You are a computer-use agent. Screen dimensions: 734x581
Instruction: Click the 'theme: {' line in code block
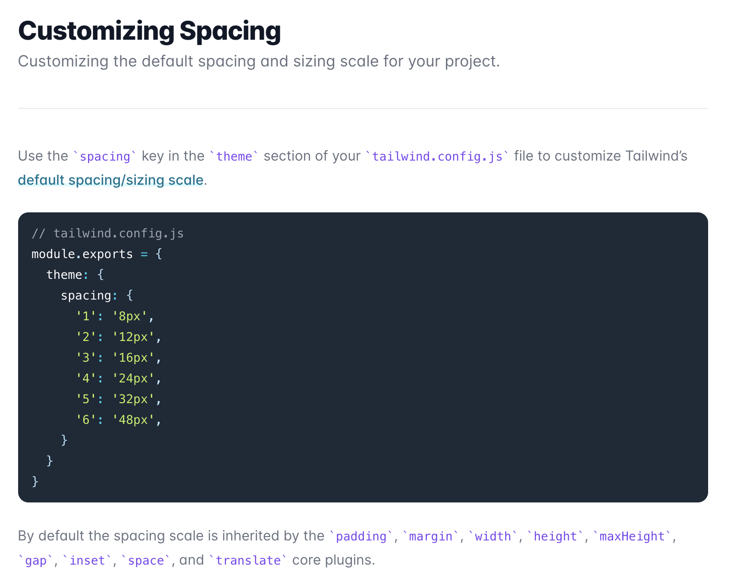pos(75,275)
